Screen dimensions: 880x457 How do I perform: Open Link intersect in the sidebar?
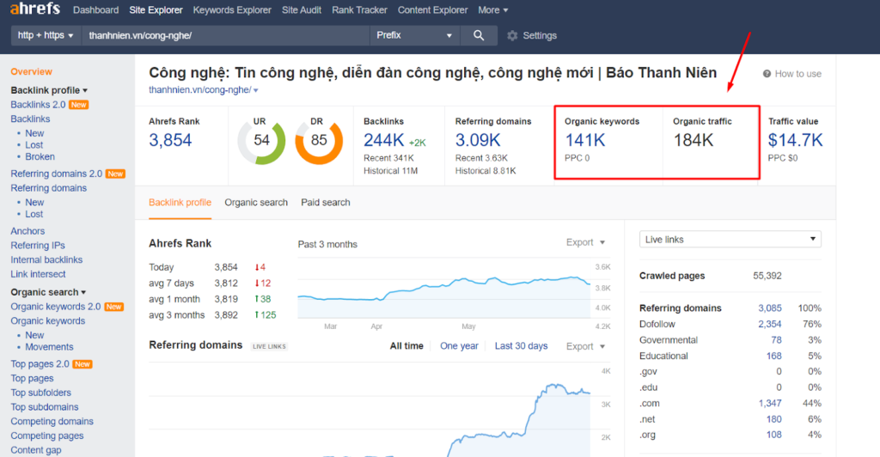click(x=38, y=274)
